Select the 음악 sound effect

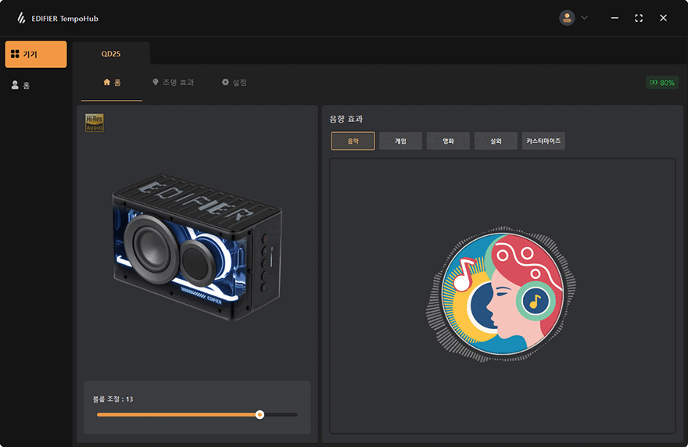pos(353,141)
